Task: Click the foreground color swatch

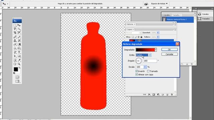Action: [x=16, y=69]
